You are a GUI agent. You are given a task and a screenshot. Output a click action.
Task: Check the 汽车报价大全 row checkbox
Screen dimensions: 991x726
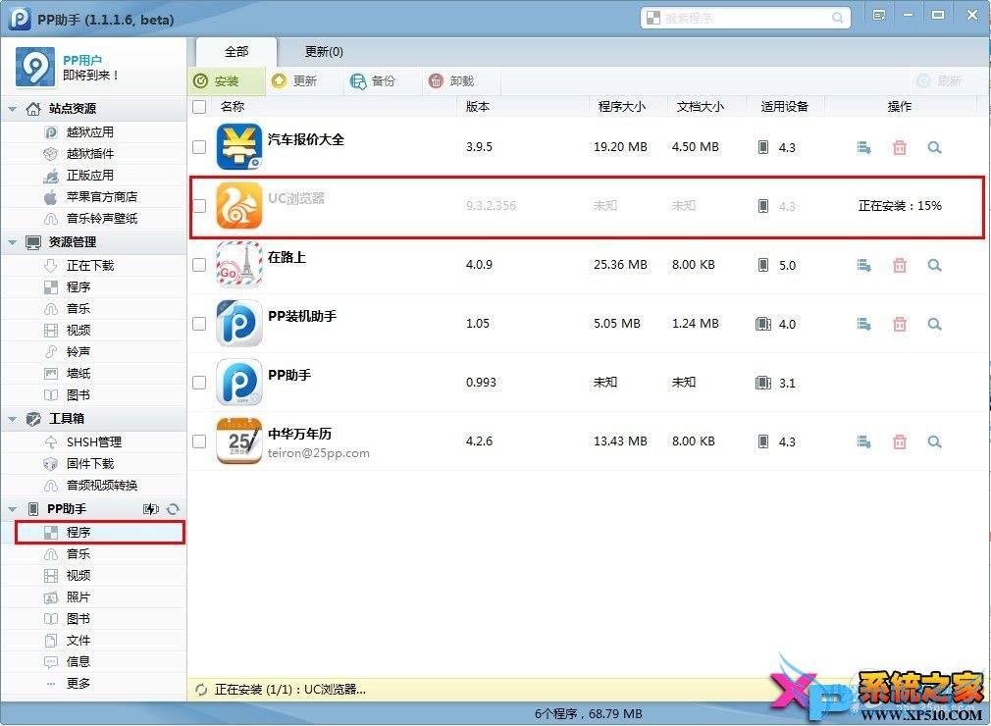click(x=199, y=147)
